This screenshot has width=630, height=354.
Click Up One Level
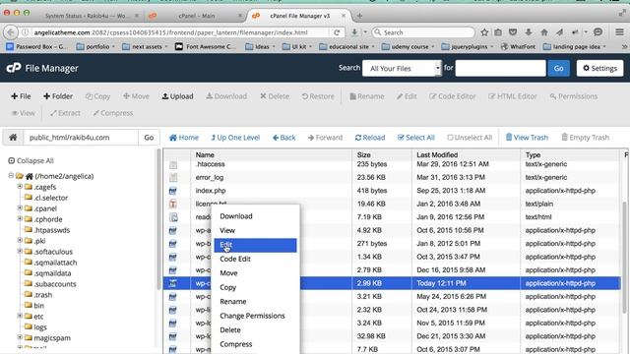[235, 138]
